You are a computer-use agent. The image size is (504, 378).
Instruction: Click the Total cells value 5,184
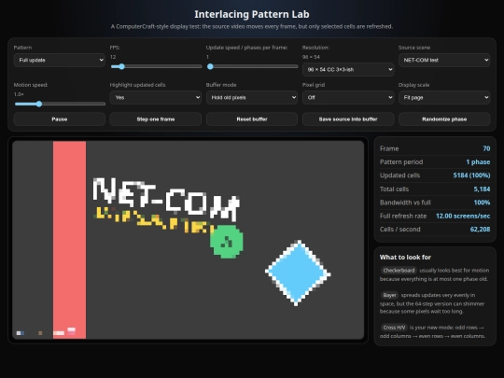click(482, 189)
